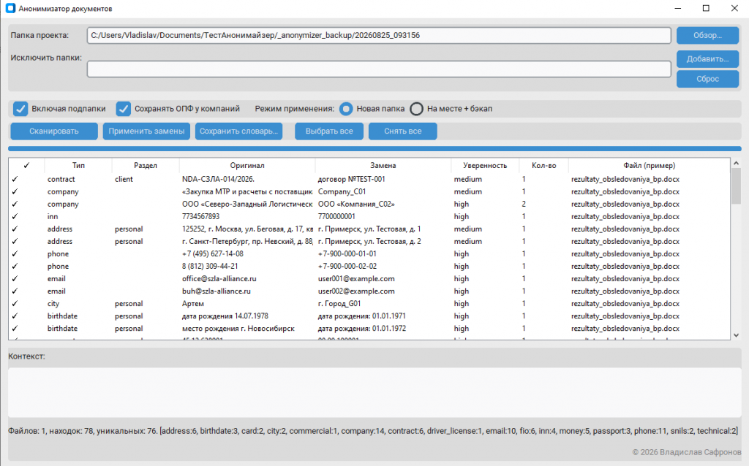This screenshot has height=466, width=749.
Task: Toggle the 'Включая подпапки' checkbox
Action: (x=20, y=109)
